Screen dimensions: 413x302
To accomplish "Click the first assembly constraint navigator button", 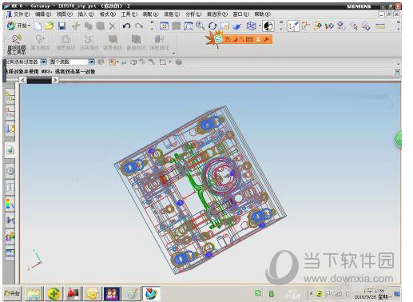I will click(x=10, y=97).
